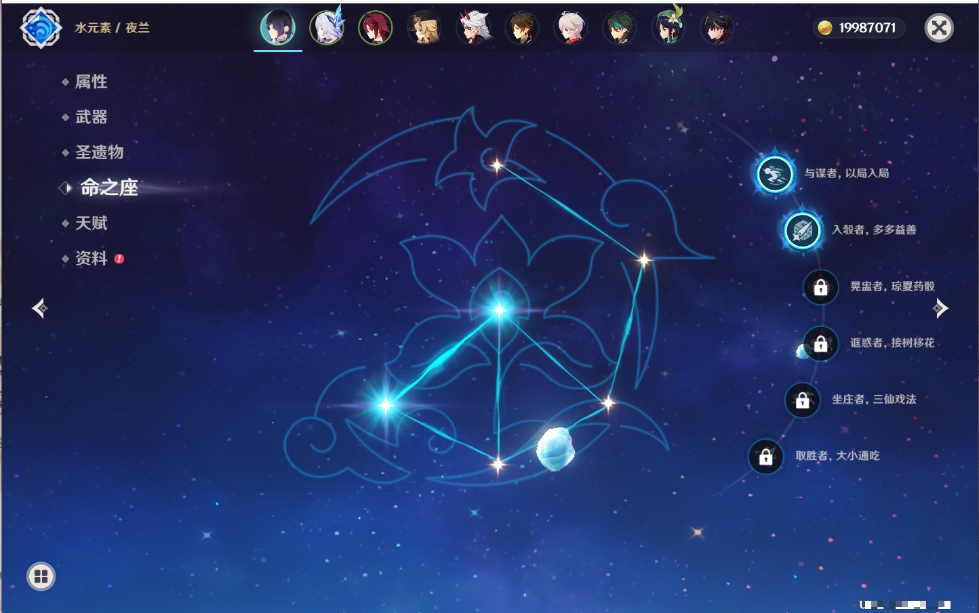Click the Mora amount 19987071

(867, 28)
